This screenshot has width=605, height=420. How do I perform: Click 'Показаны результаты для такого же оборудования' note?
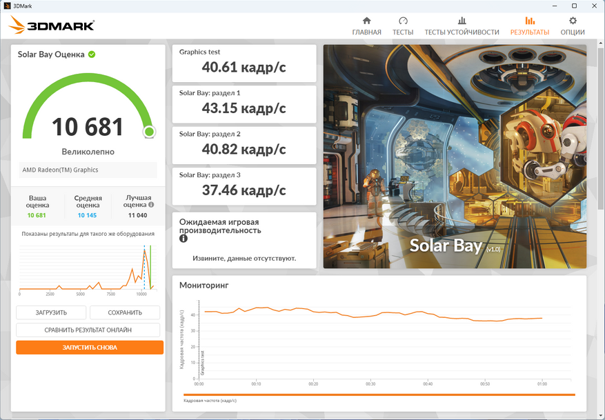click(88, 234)
